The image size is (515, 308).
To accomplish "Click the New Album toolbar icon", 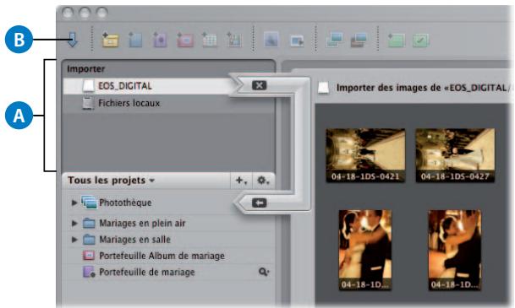I will 135,40.
